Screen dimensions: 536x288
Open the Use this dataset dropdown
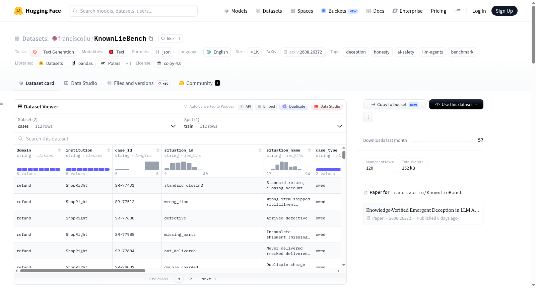click(456, 104)
